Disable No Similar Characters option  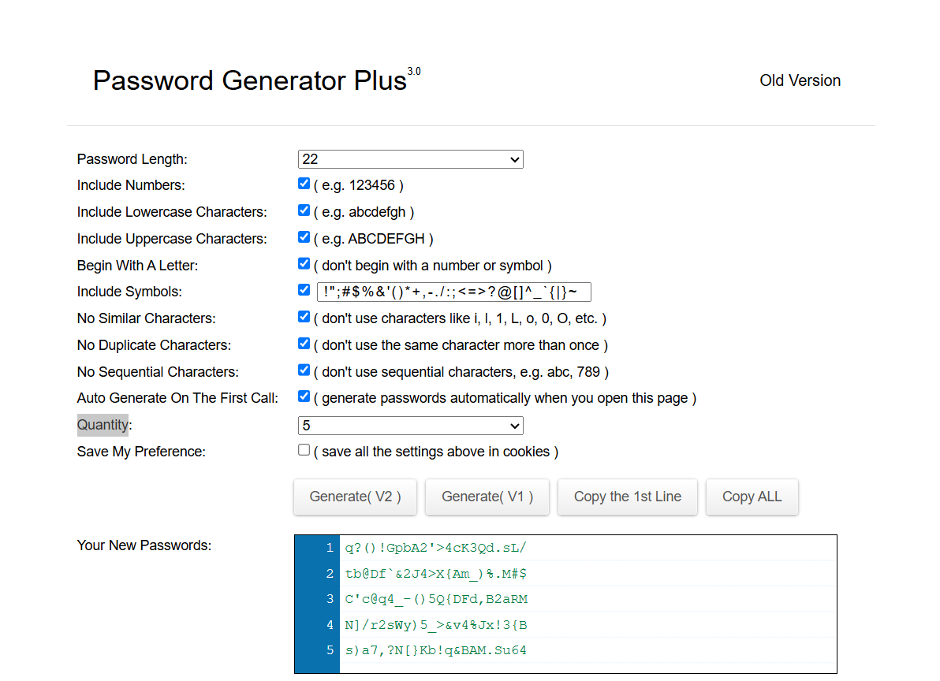point(304,317)
